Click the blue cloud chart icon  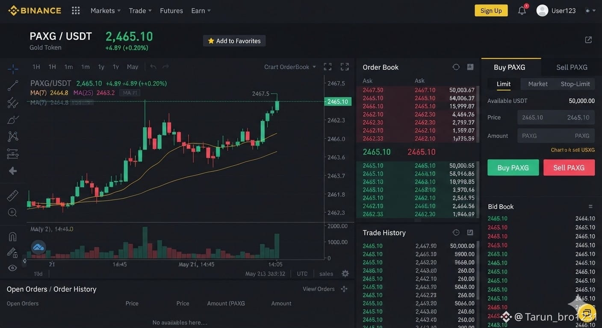click(x=38, y=247)
